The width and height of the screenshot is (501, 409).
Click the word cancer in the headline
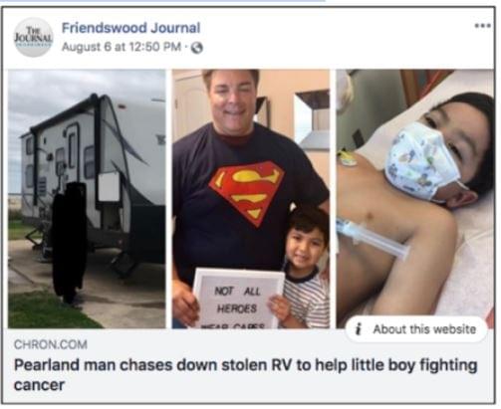tap(39, 385)
